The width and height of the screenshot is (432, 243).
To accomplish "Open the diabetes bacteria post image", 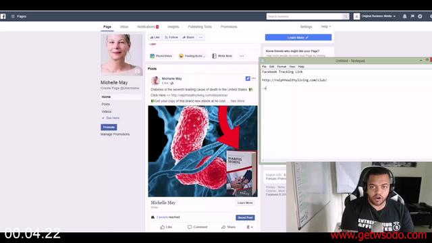I will click(202, 151).
